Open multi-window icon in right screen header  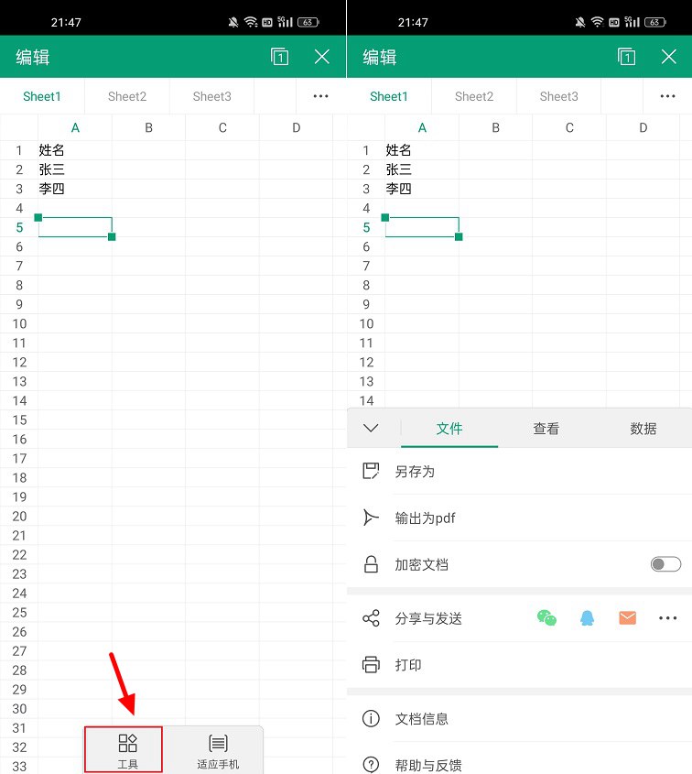pyautogui.click(x=626, y=57)
